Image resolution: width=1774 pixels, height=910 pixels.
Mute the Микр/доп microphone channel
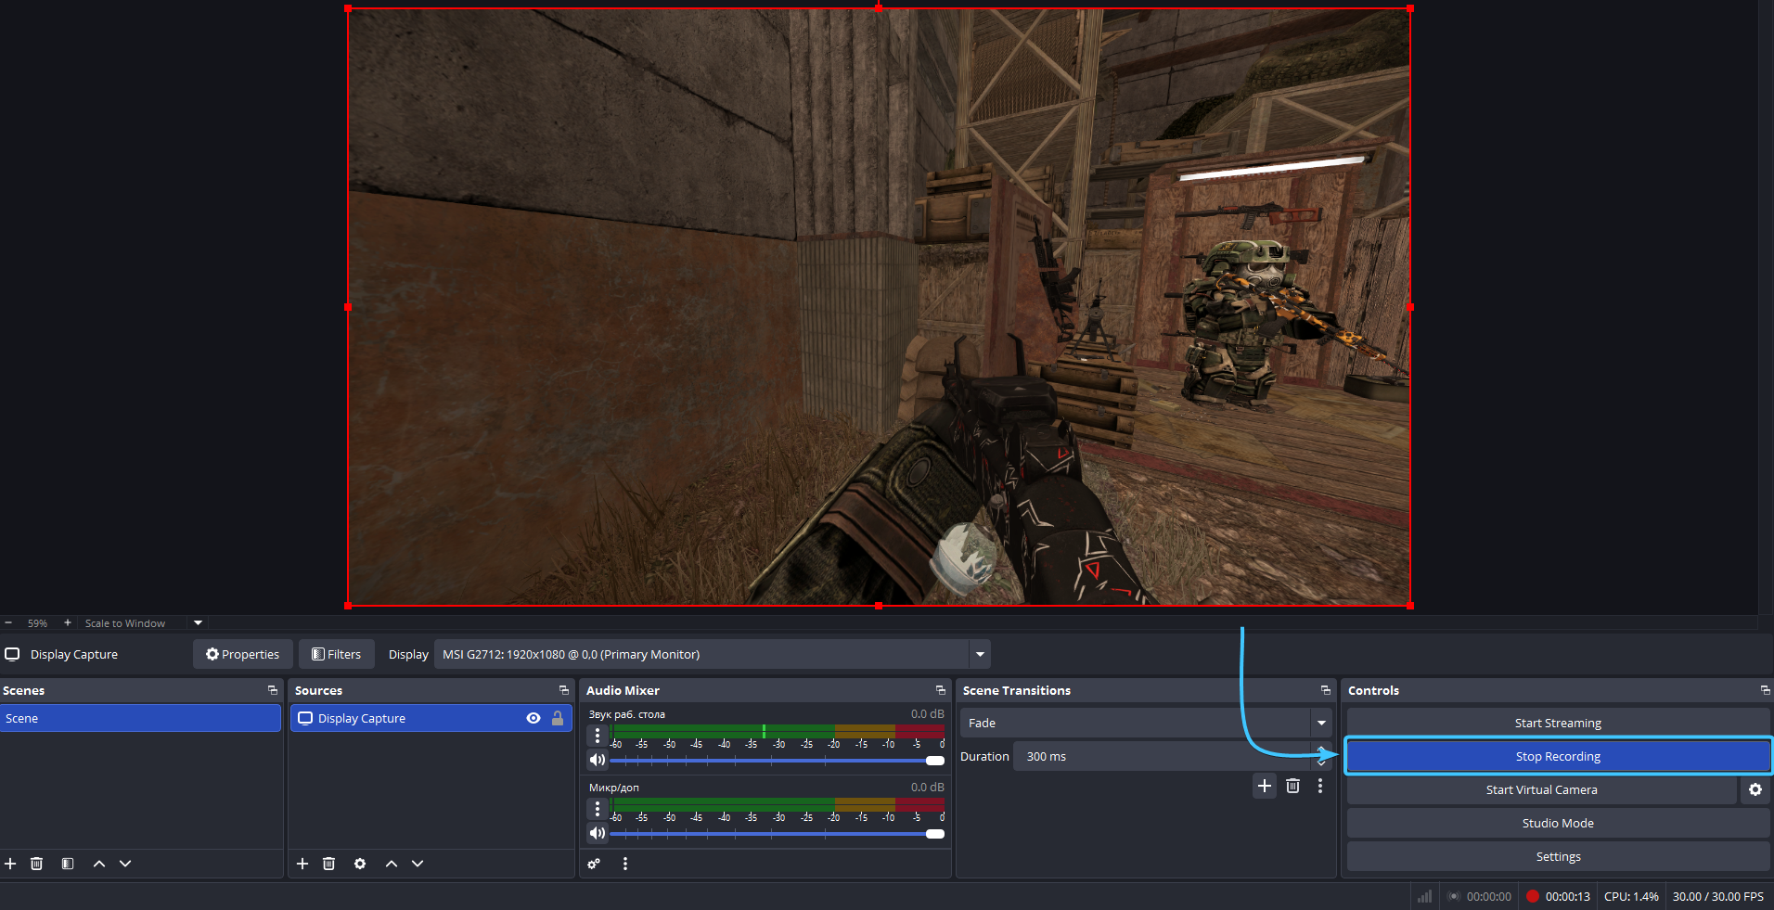pos(598,833)
